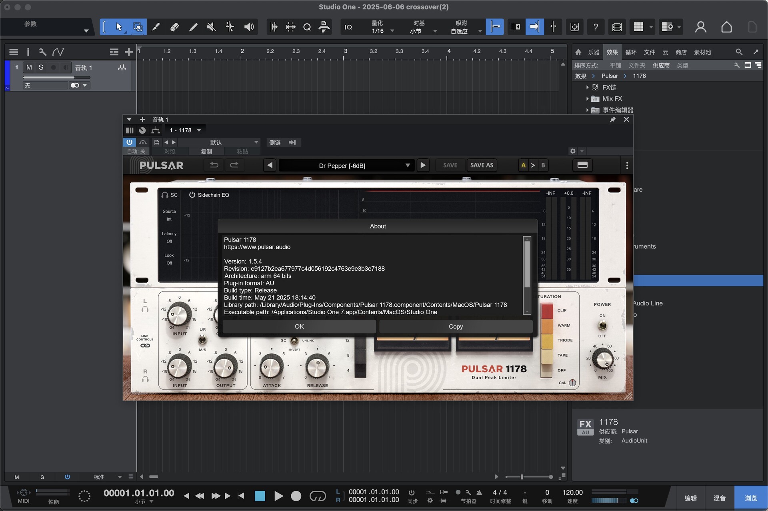Redo in Pulsar plugin header
The image size is (768, 511).
234,165
